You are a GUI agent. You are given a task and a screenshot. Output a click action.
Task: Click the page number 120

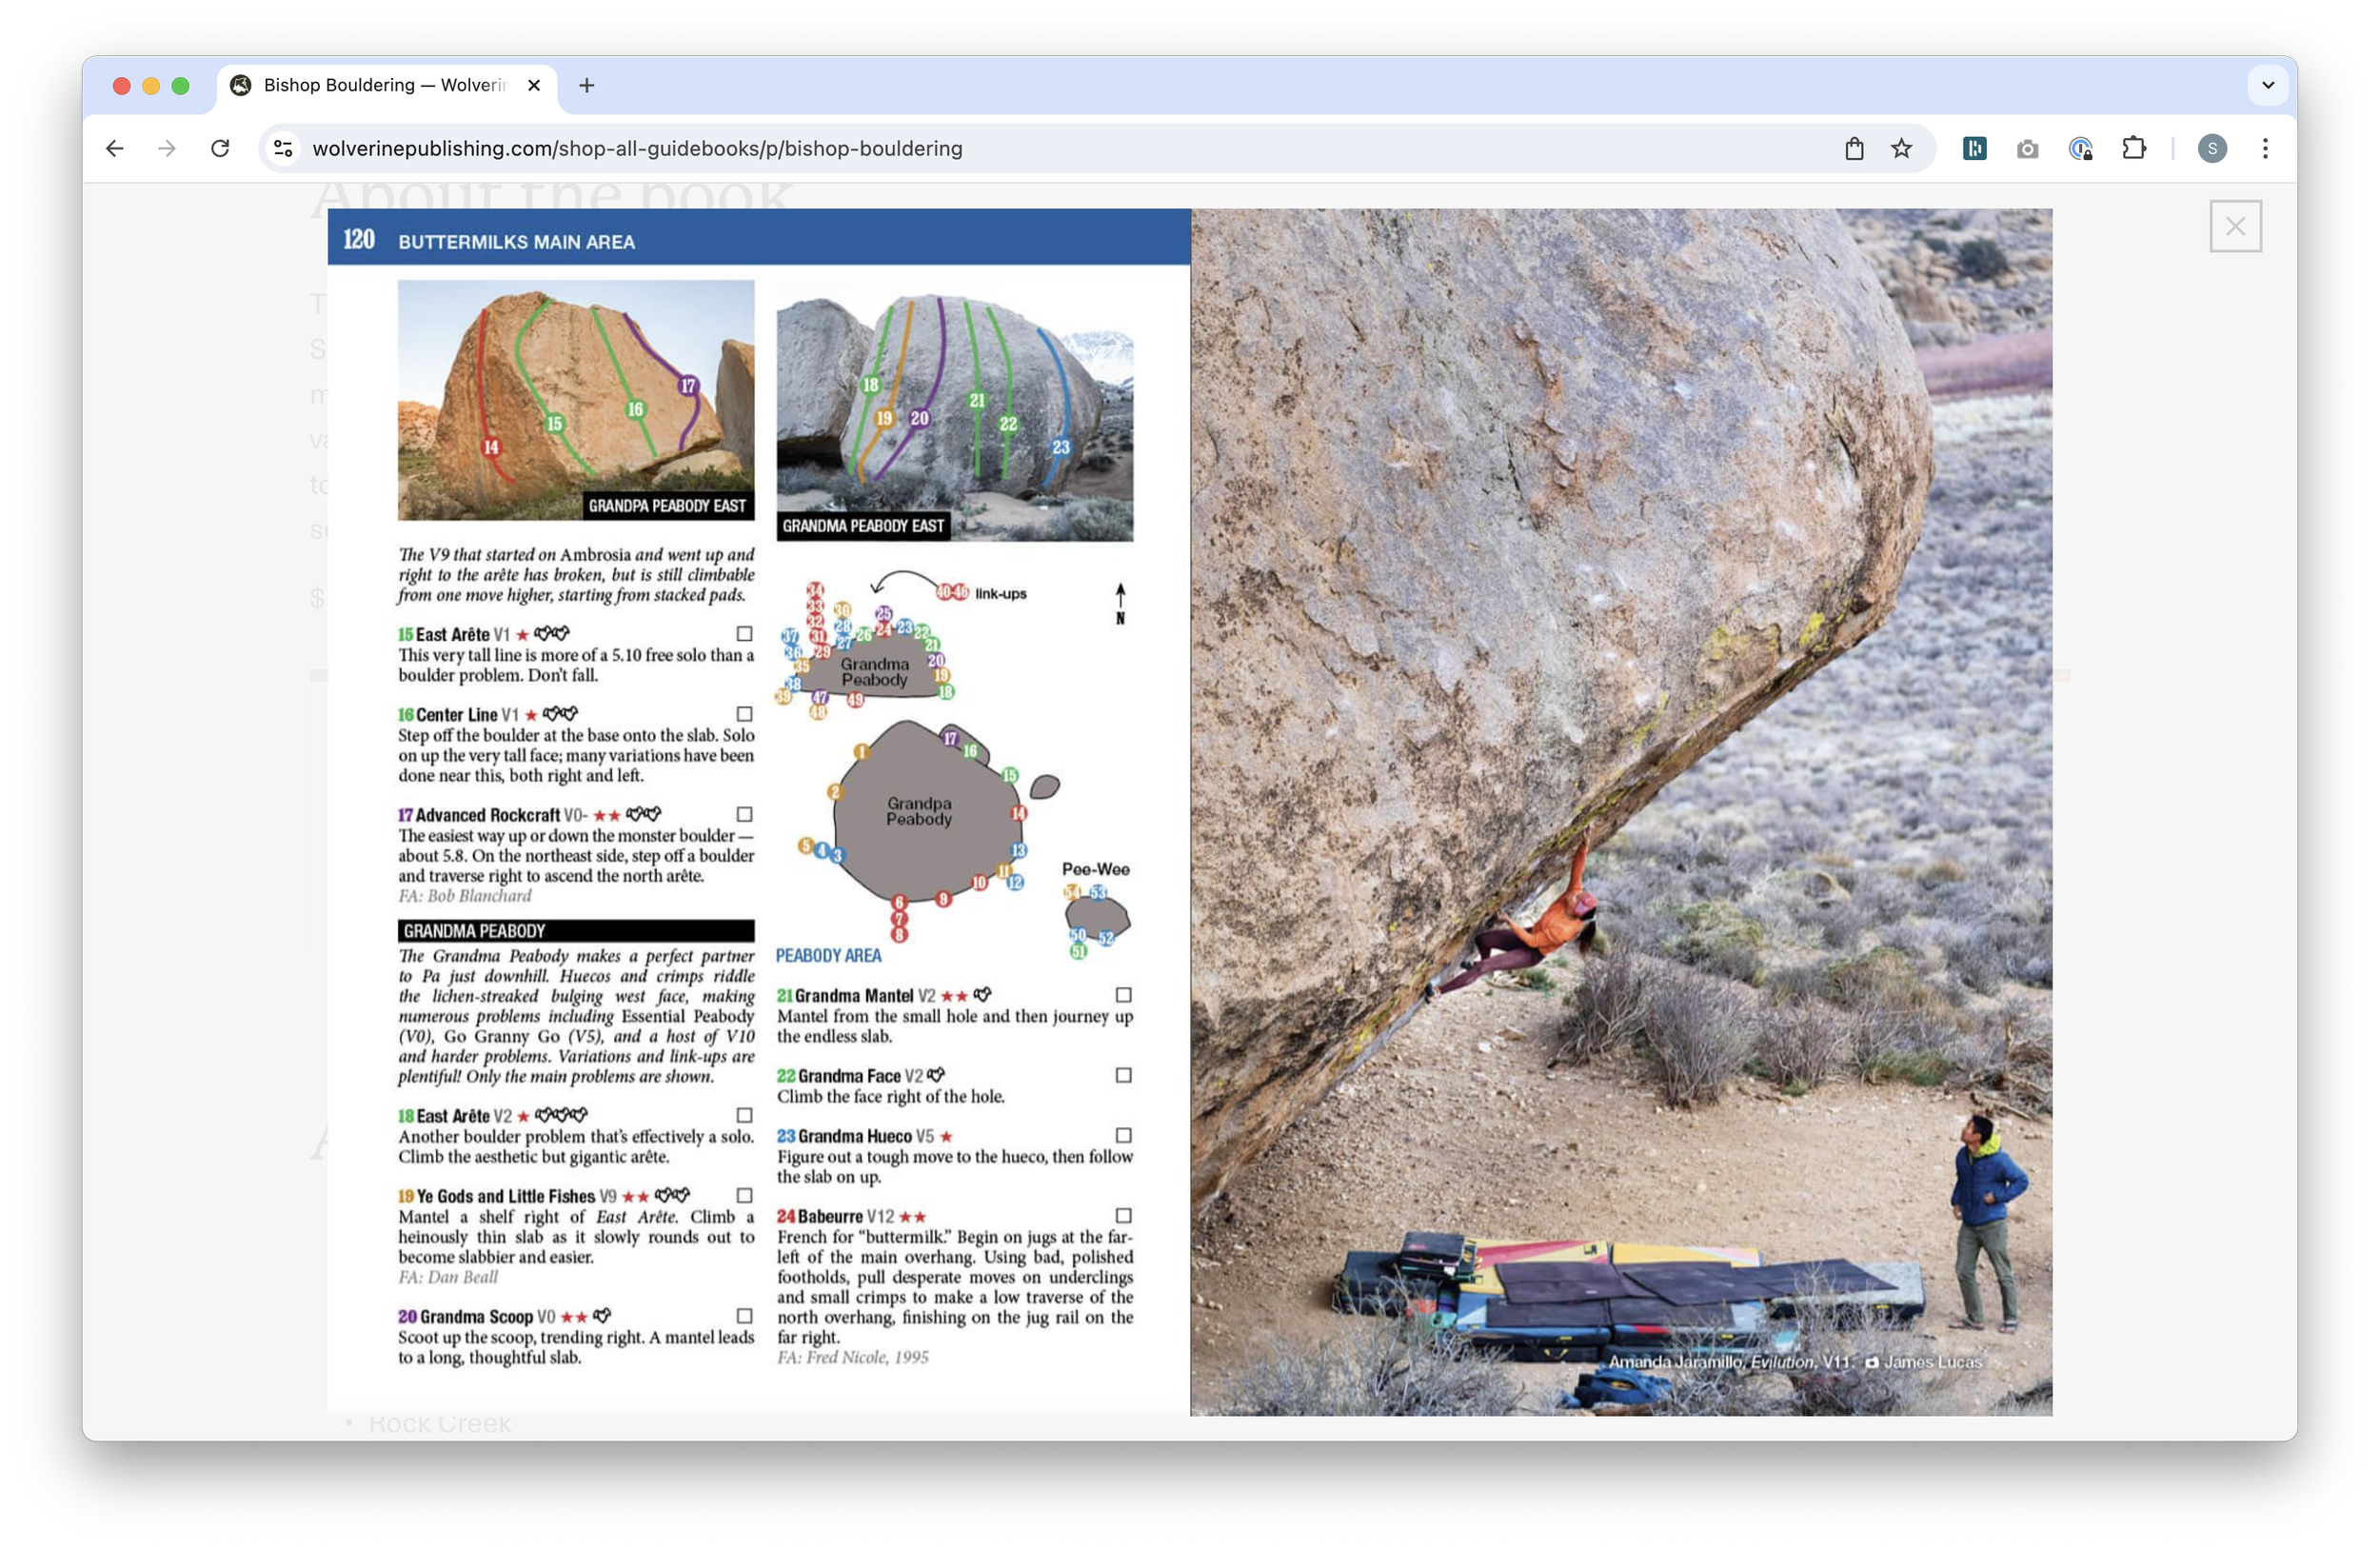[x=358, y=239]
